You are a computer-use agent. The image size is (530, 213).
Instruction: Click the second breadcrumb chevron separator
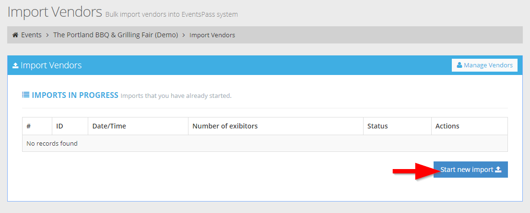pyautogui.click(x=184, y=35)
